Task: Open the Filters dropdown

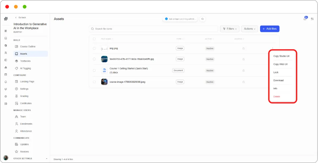Action: pos(230,29)
